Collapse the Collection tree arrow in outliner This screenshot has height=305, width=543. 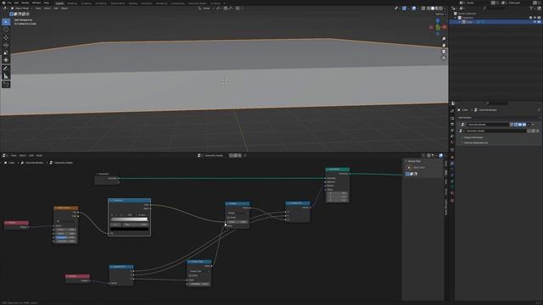456,18
